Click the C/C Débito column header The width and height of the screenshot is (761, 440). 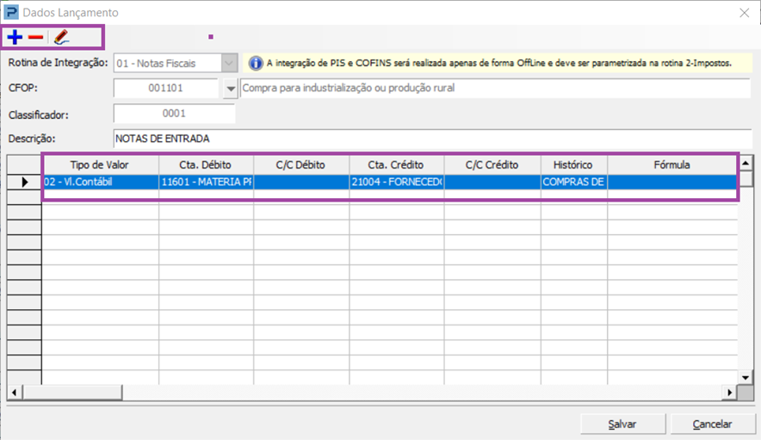click(x=301, y=165)
